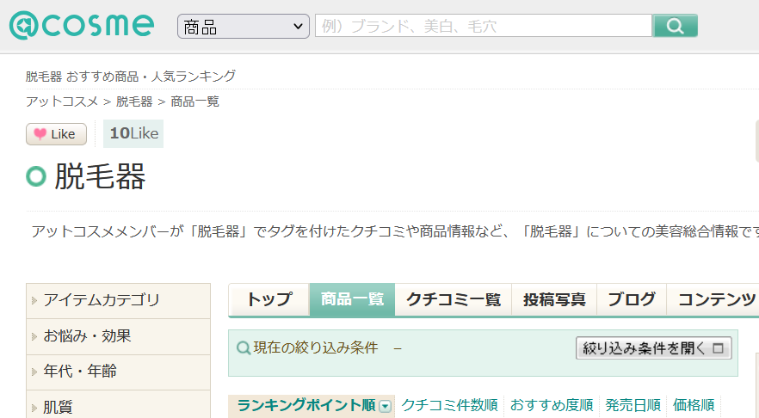Click アットコスメ breadcrumb link
759x418 pixels.
click(62, 101)
